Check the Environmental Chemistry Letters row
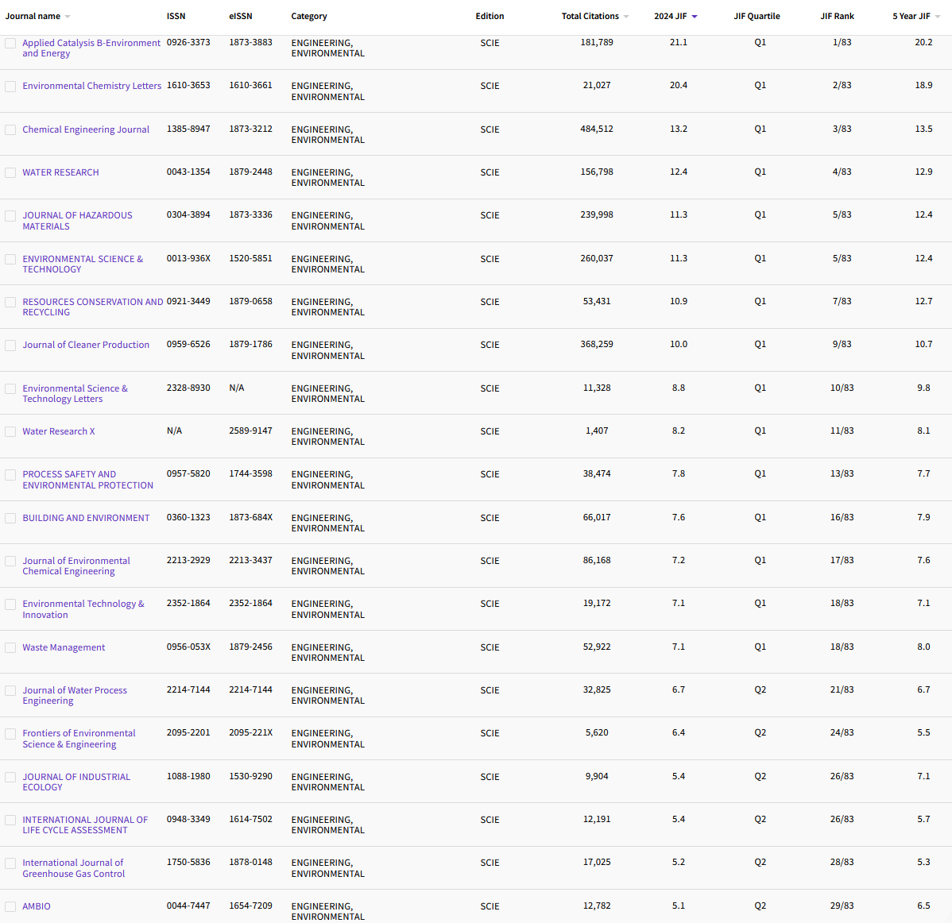 click(10, 86)
